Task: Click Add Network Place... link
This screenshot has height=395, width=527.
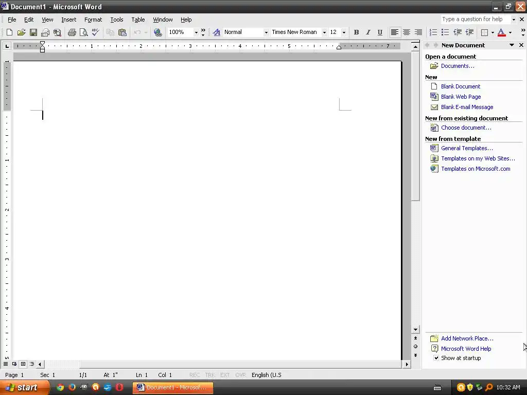Action: pos(467,338)
